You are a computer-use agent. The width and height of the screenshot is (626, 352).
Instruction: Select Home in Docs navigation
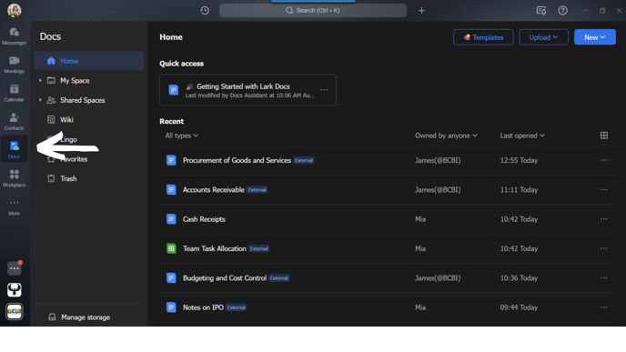tap(89, 61)
